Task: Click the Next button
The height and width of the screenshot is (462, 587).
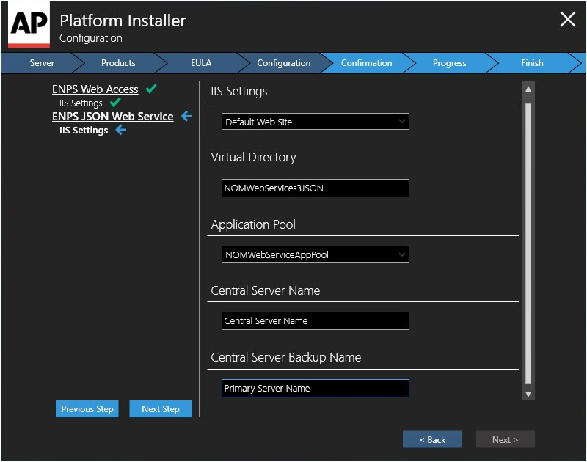Action: tap(506, 439)
